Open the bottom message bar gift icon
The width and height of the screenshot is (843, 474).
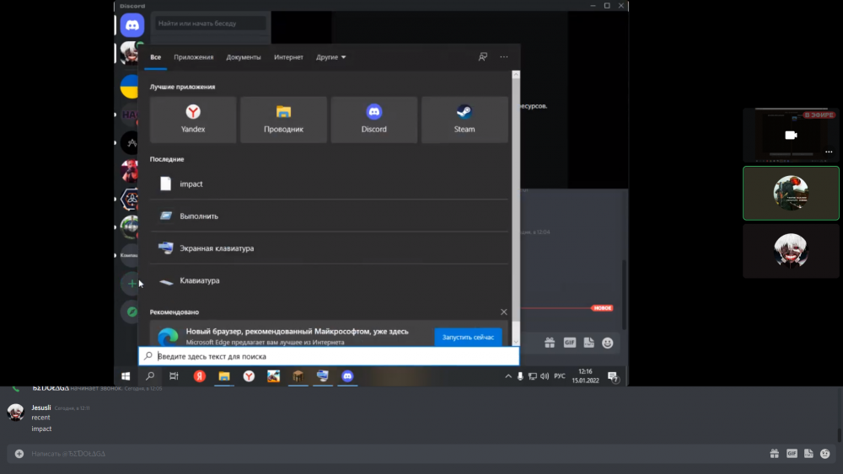tap(774, 454)
